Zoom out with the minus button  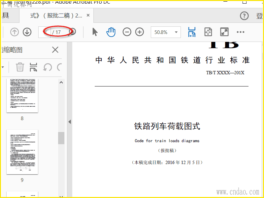click(127, 32)
